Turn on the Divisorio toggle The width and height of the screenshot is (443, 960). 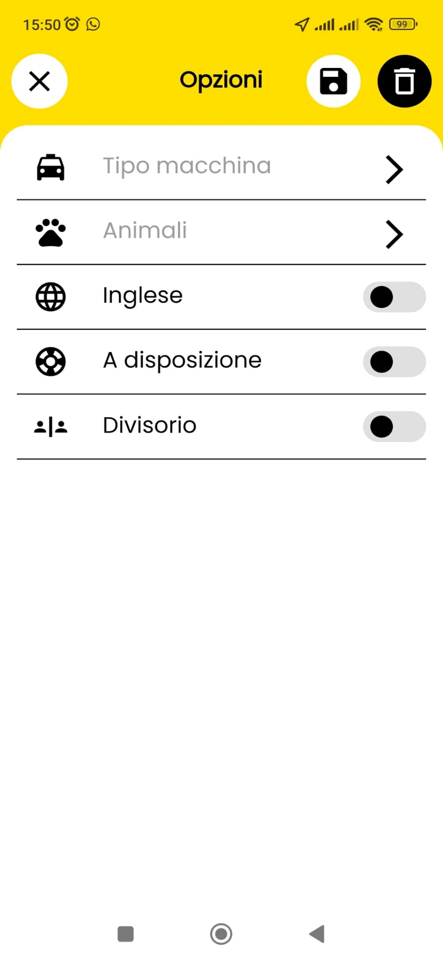(394, 426)
